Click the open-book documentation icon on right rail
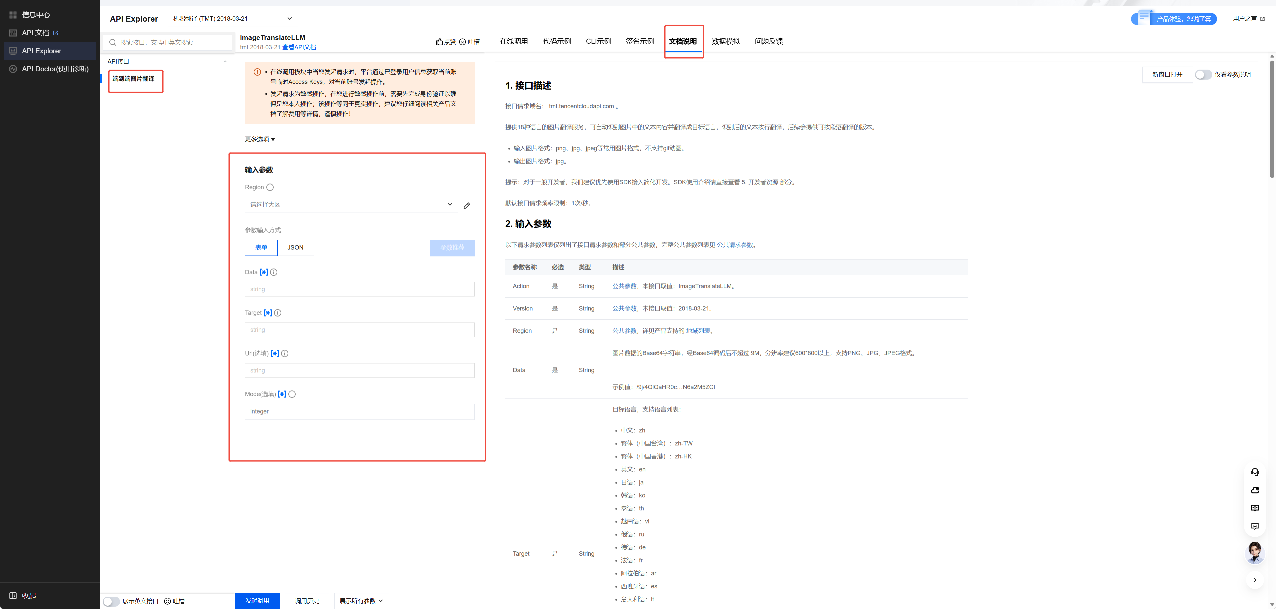This screenshot has width=1276, height=609. pos(1255,508)
